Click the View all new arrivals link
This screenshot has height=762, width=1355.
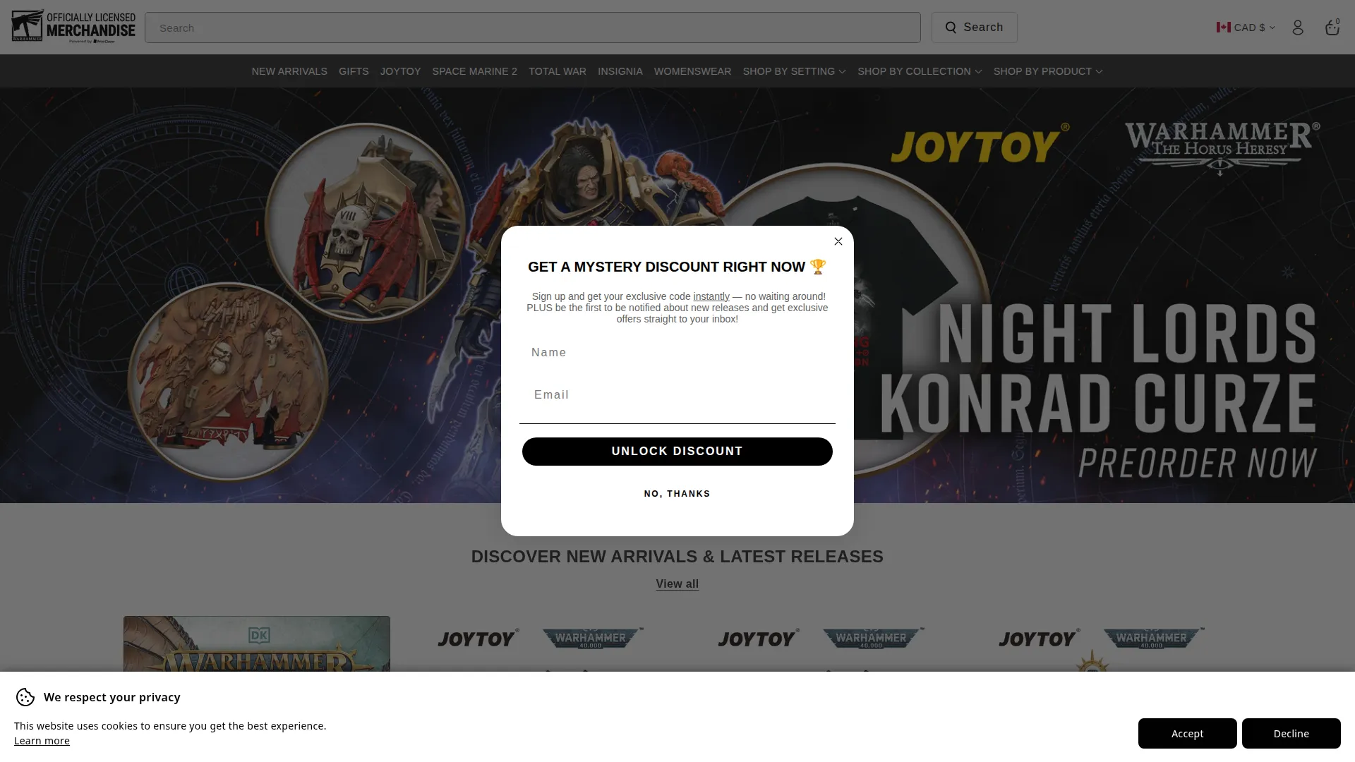click(x=677, y=584)
